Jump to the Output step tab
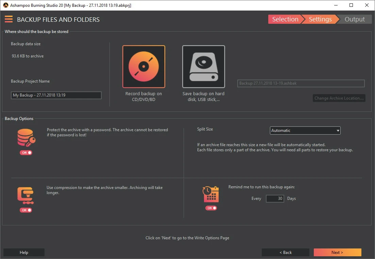 tap(355, 19)
